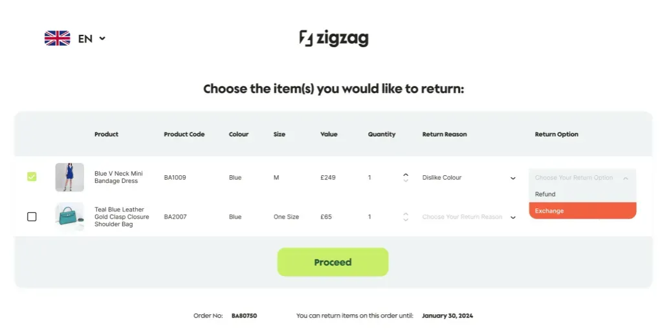Uncheck the Blue V Neck dress checkbox
This screenshot has width=669, height=331.
(x=32, y=176)
